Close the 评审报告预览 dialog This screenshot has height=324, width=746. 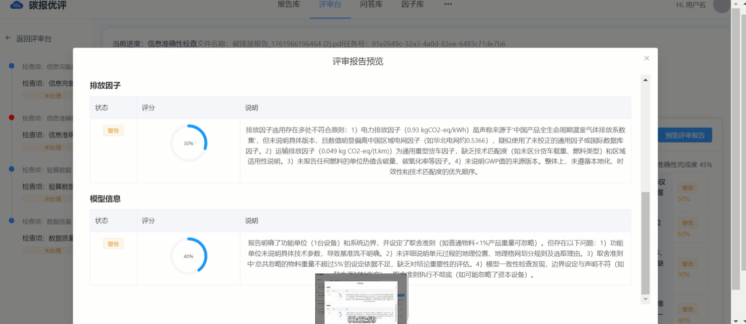(646, 58)
